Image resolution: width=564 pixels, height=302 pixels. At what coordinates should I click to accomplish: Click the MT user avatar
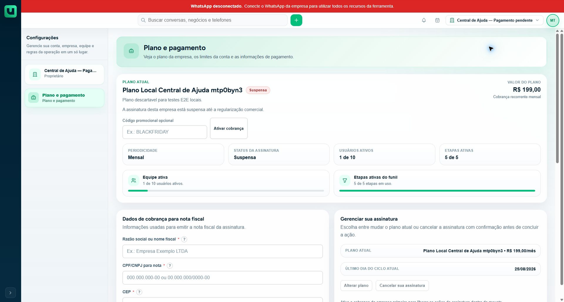pyautogui.click(x=552, y=20)
